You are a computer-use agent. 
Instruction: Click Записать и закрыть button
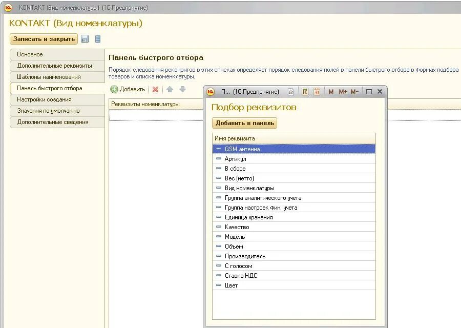click(x=44, y=39)
